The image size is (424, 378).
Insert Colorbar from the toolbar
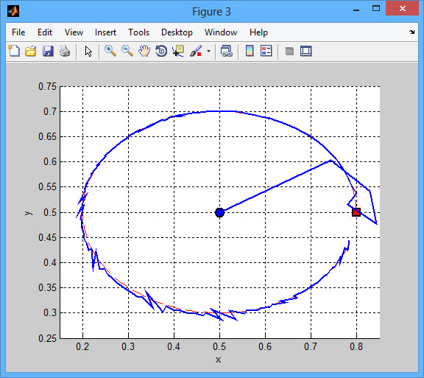[x=250, y=51]
